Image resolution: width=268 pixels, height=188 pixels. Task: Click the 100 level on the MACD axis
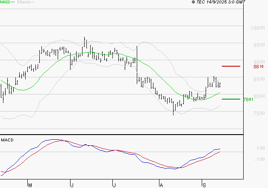tap(261, 149)
